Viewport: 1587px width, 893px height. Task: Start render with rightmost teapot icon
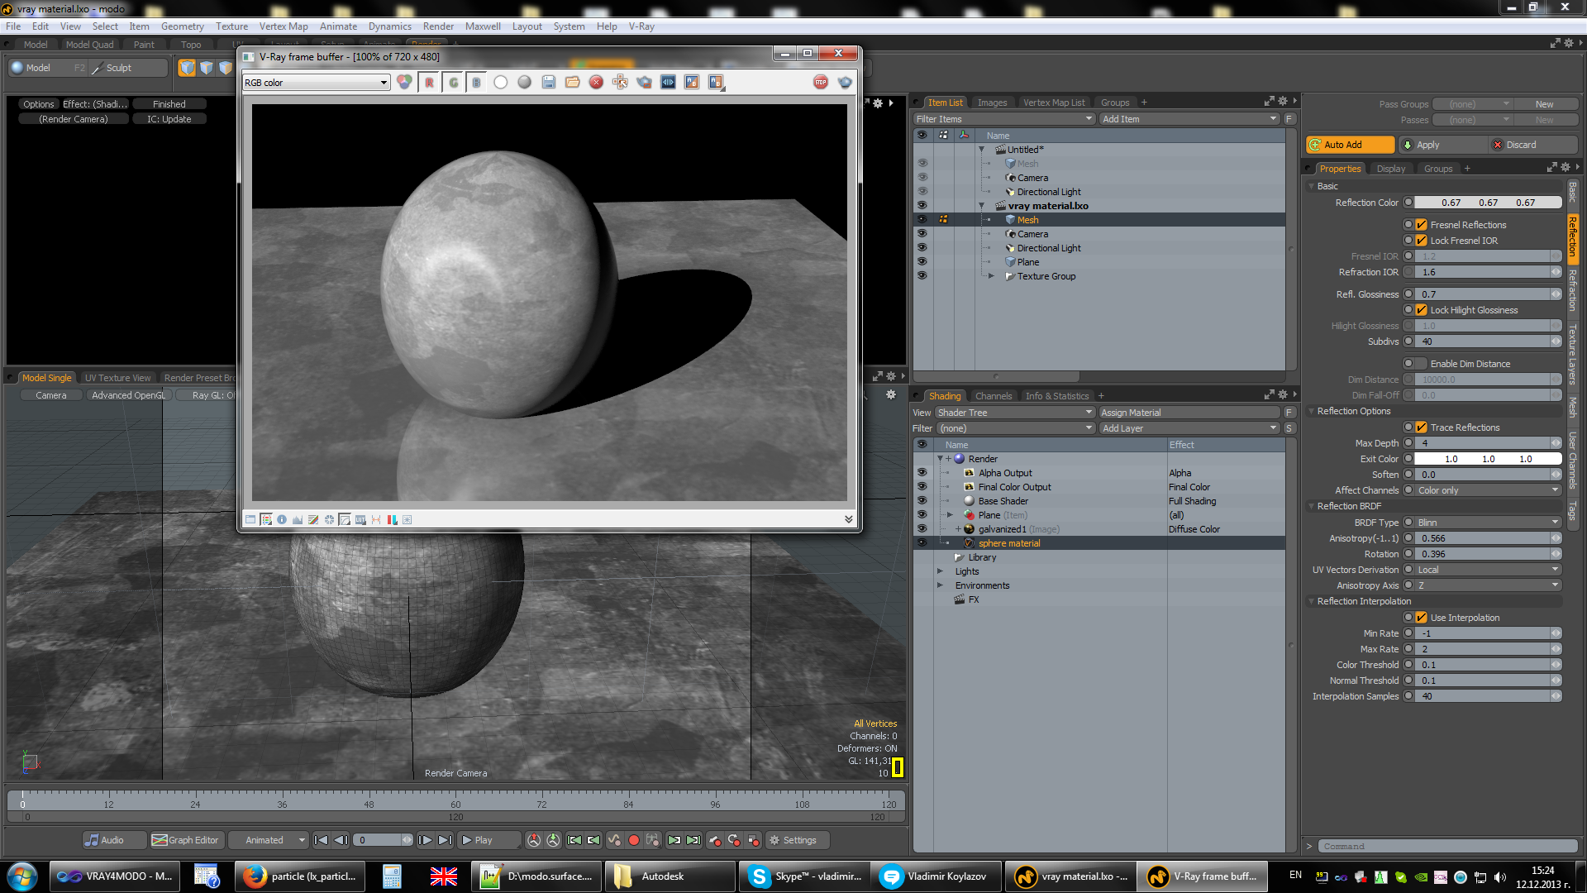click(845, 83)
